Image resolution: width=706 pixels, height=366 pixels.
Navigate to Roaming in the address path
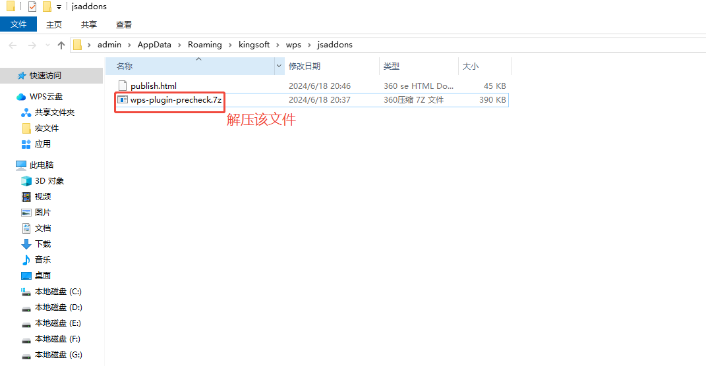205,45
